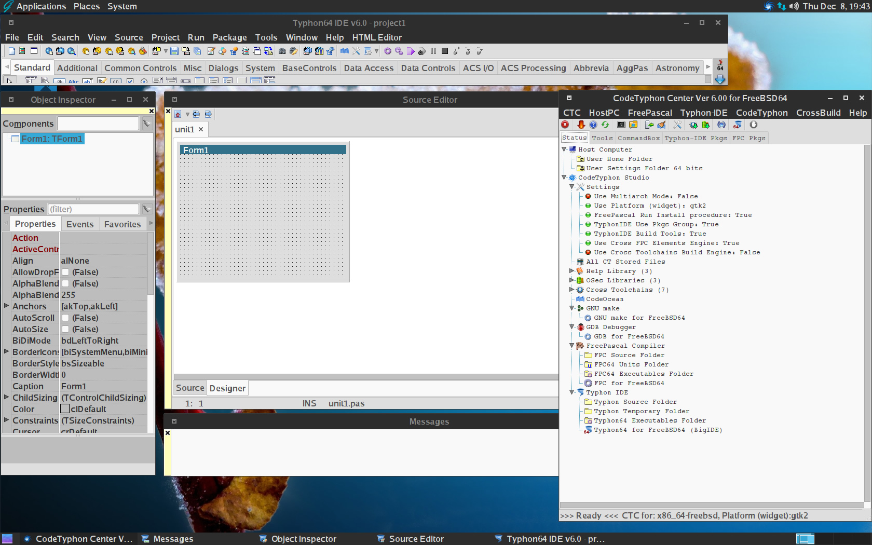Toggle the AlphaBlend (False) checkbox
The width and height of the screenshot is (872, 545).
click(65, 283)
